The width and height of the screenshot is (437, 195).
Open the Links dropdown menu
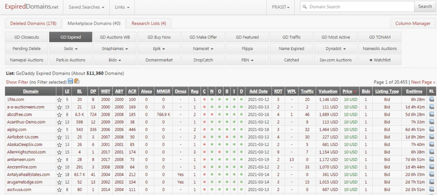(122, 7)
